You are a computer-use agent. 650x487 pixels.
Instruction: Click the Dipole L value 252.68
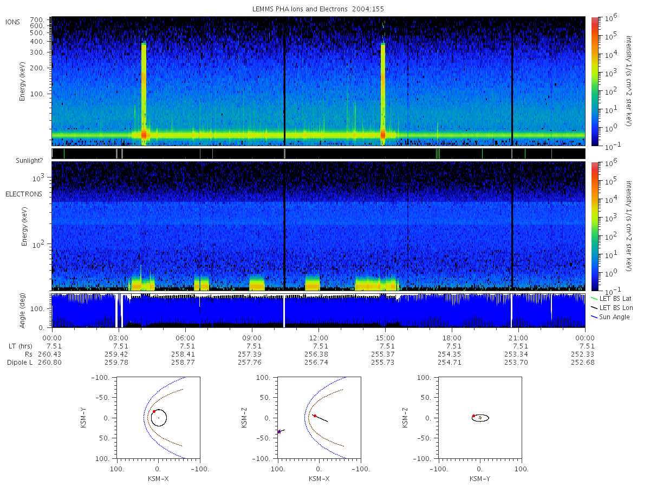tap(583, 362)
